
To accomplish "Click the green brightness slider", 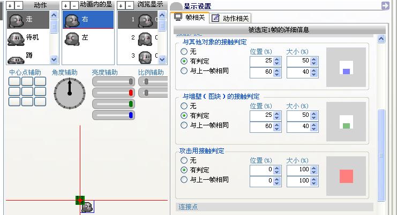I will [114, 104].
